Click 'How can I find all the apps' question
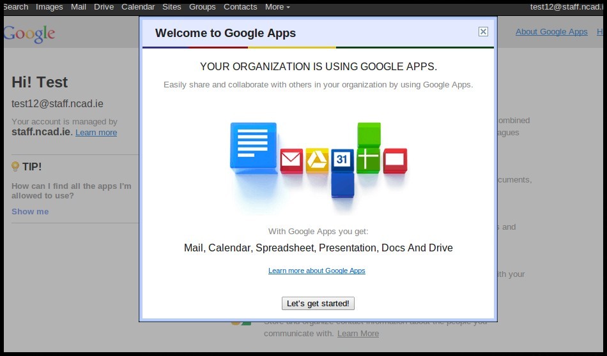The image size is (607, 356). (71, 191)
